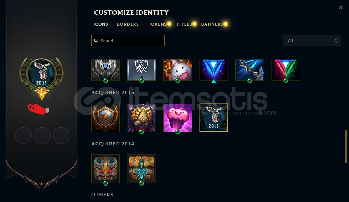Viewport: 349px width, 202px height.
Task: Pick the blue Project blade icon
Action: click(250, 70)
